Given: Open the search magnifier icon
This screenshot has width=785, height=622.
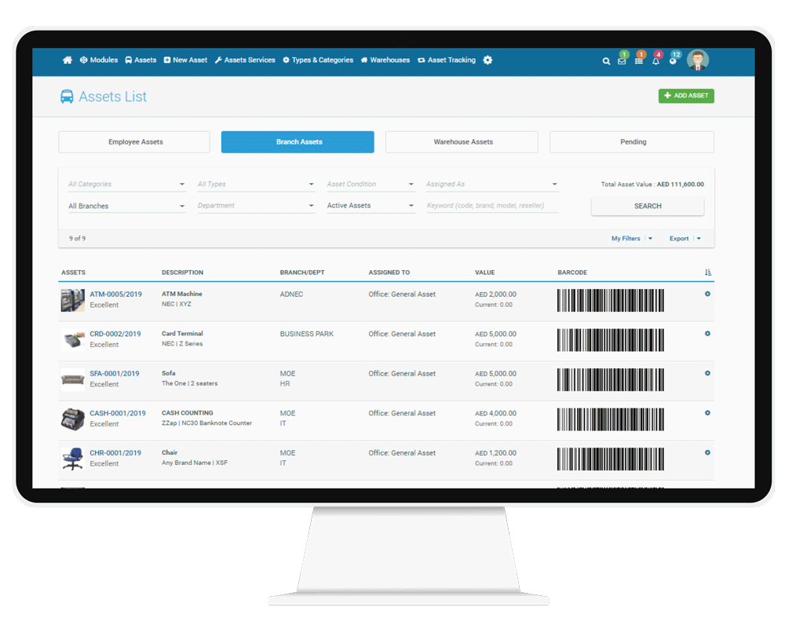Looking at the screenshot, I should (606, 61).
